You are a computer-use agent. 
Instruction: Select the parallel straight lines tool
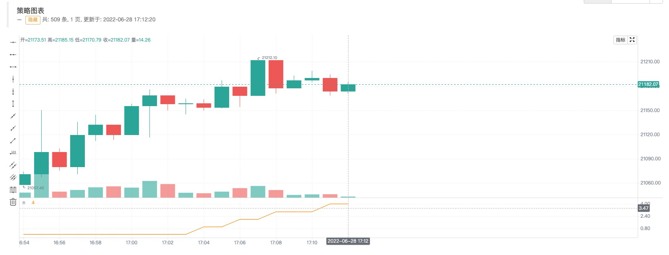point(13,165)
